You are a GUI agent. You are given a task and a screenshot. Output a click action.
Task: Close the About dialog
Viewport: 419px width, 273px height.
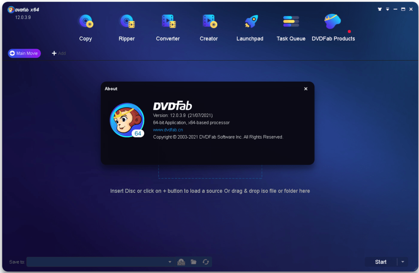tap(306, 89)
